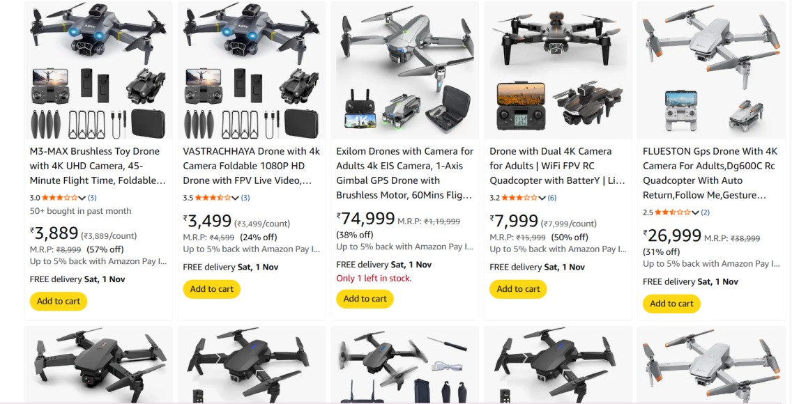Open the 6 reviews count link
The height and width of the screenshot is (404, 792).
pyautogui.click(x=552, y=198)
